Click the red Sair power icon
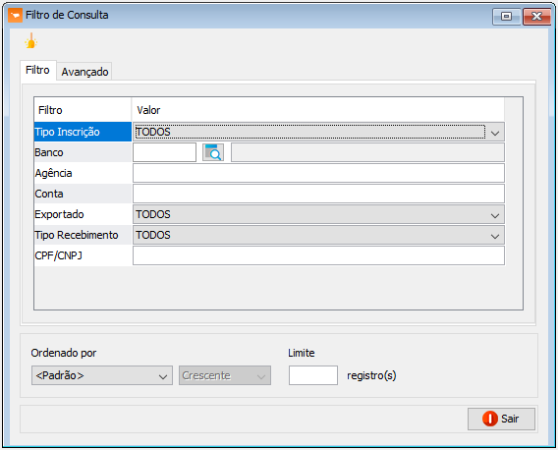This screenshot has width=558, height=450. click(489, 419)
